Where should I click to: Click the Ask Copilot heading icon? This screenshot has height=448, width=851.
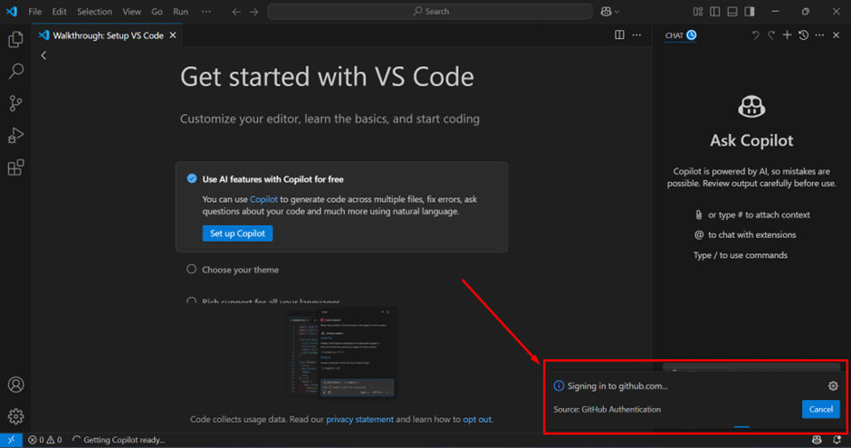(x=751, y=106)
